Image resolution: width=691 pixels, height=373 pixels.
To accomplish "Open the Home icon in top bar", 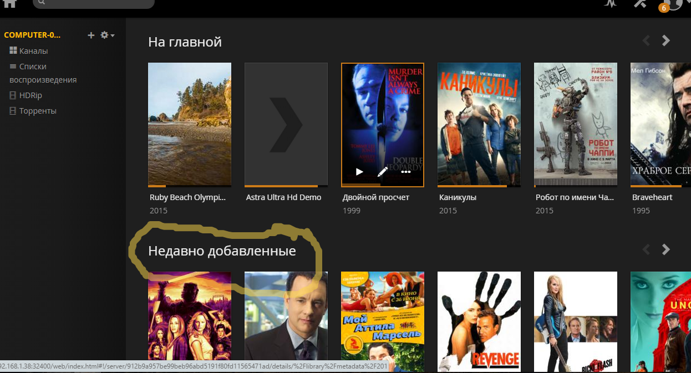I will coord(10,3).
